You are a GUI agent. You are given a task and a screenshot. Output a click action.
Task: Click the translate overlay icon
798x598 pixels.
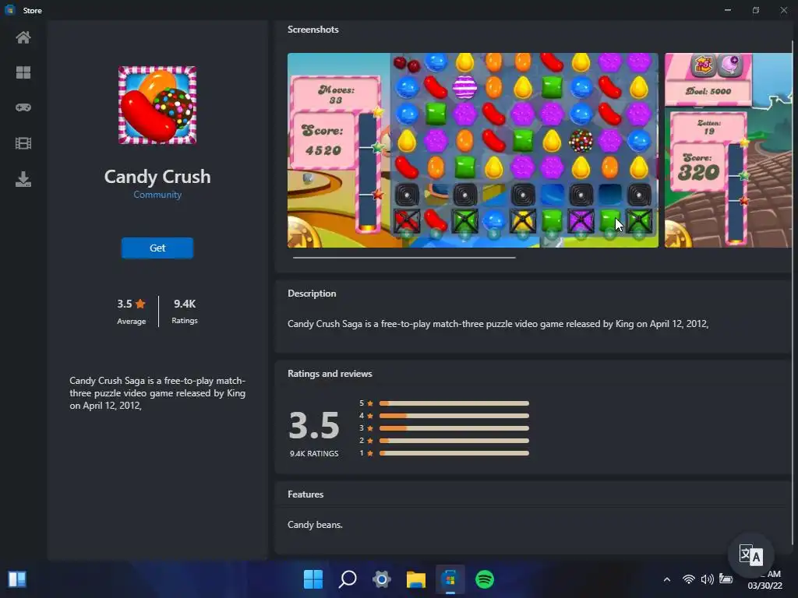pyautogui.click(x=751, y=554)
